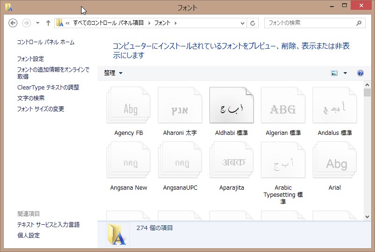Click the Aparajita font name label

coord(232,188)
